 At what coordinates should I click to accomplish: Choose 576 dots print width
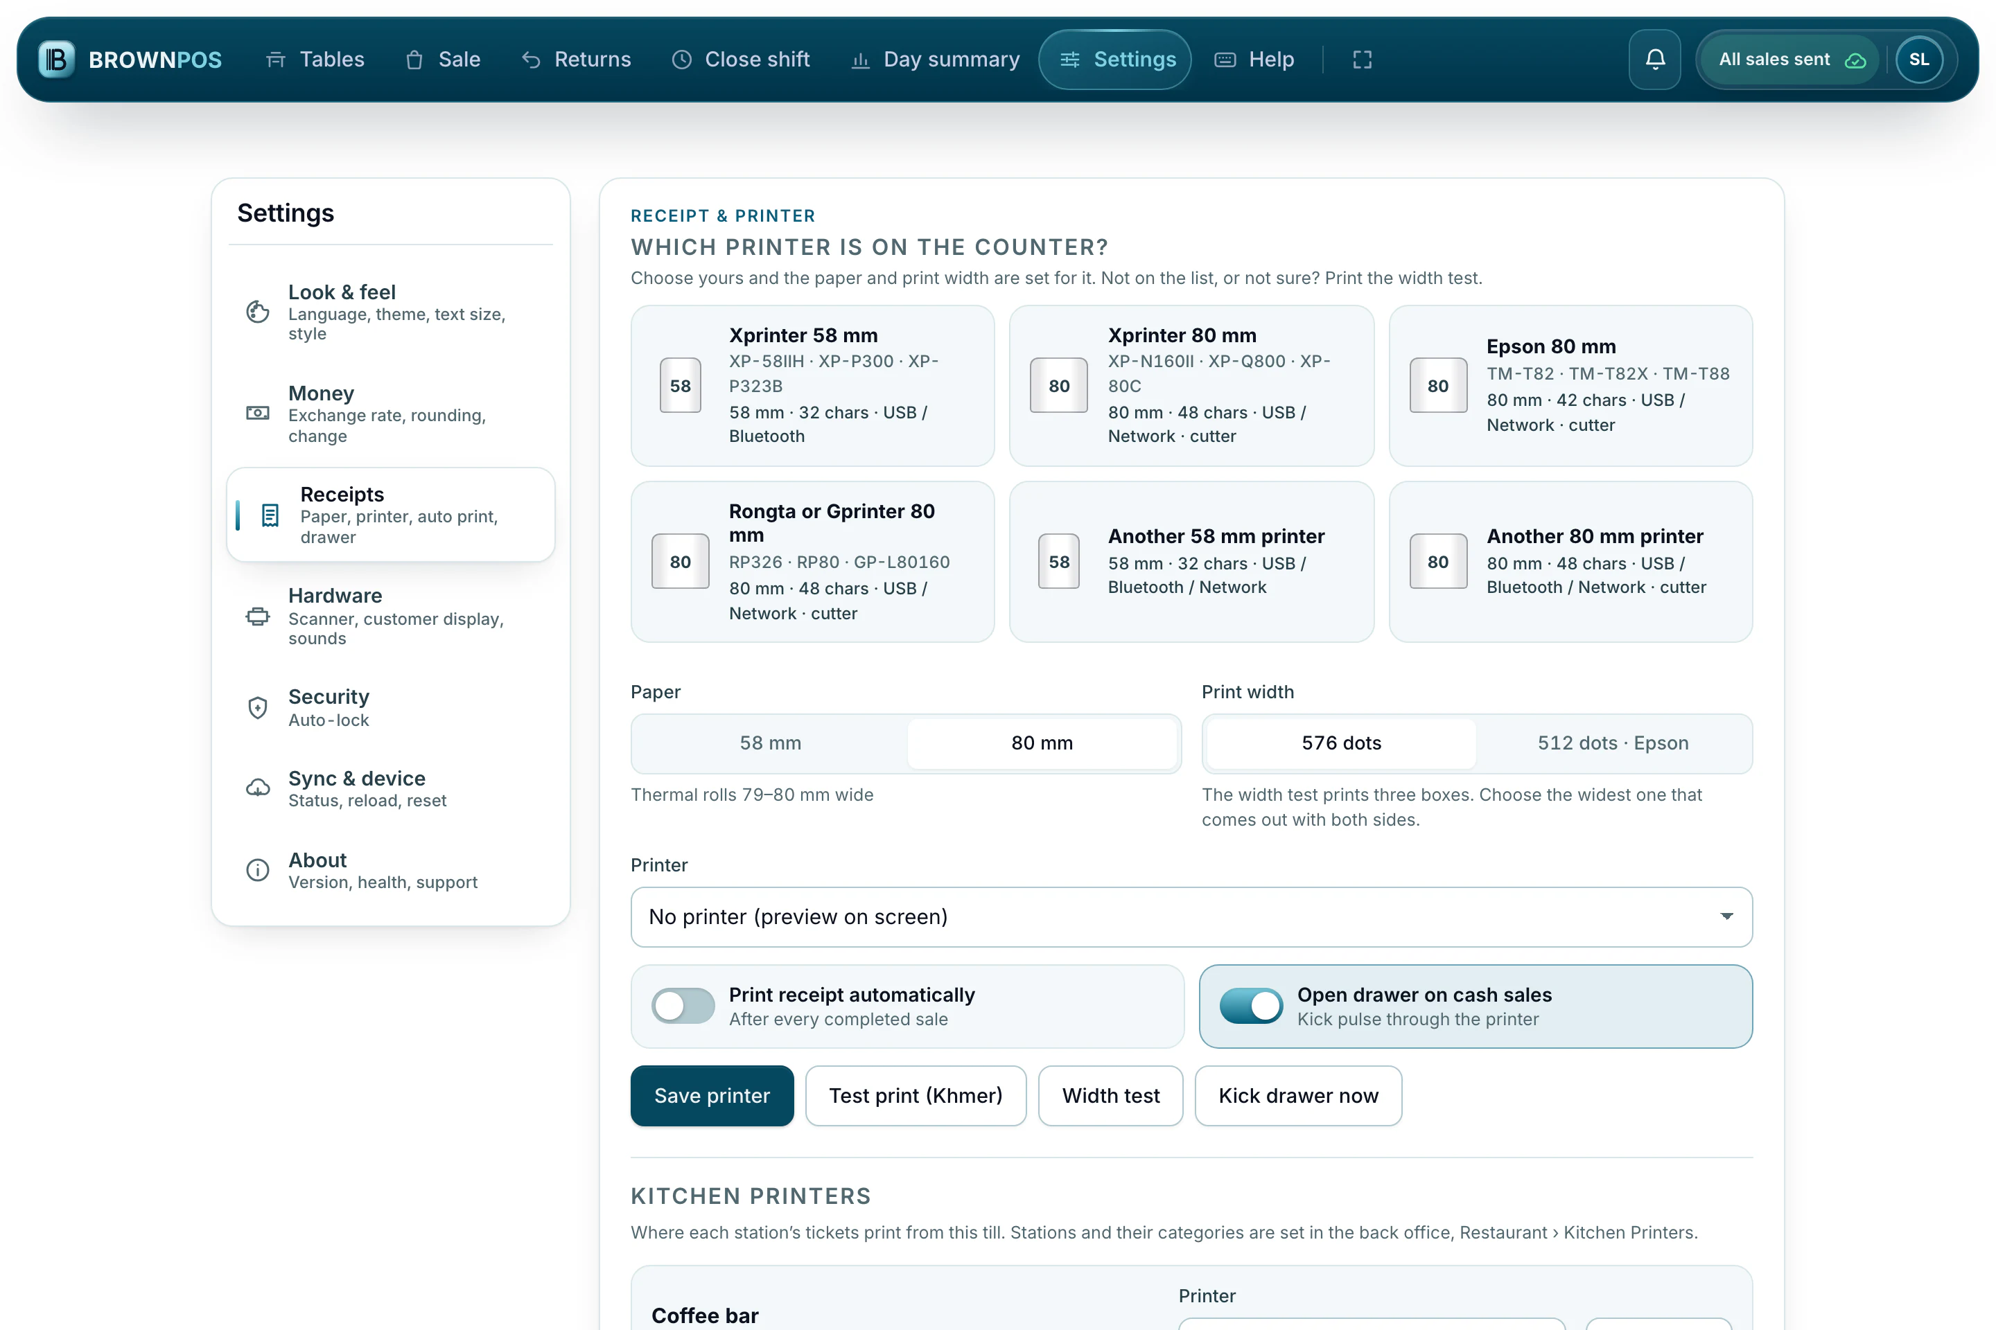1342,743
